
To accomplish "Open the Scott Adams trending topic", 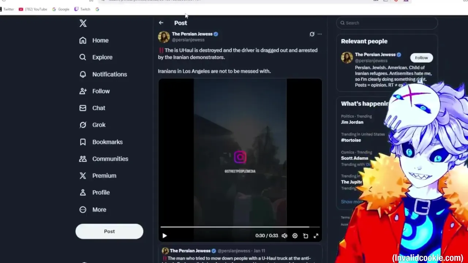I will 355,158.
